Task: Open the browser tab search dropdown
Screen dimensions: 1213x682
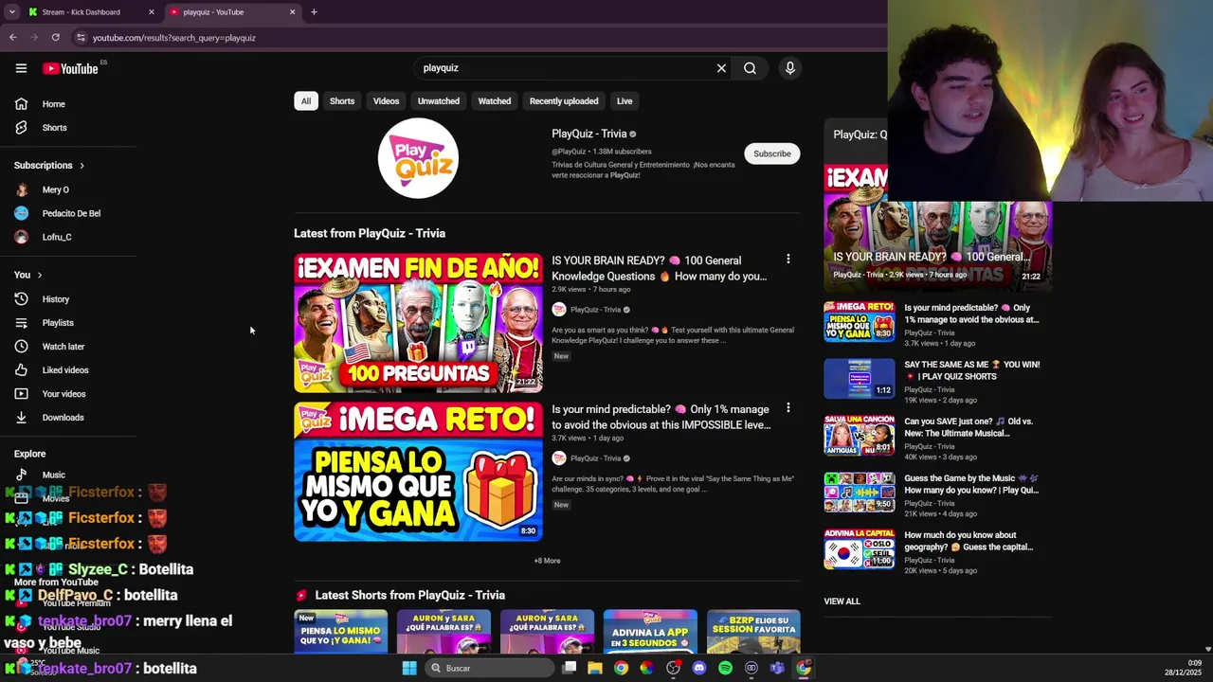Action: coord(11,12)
